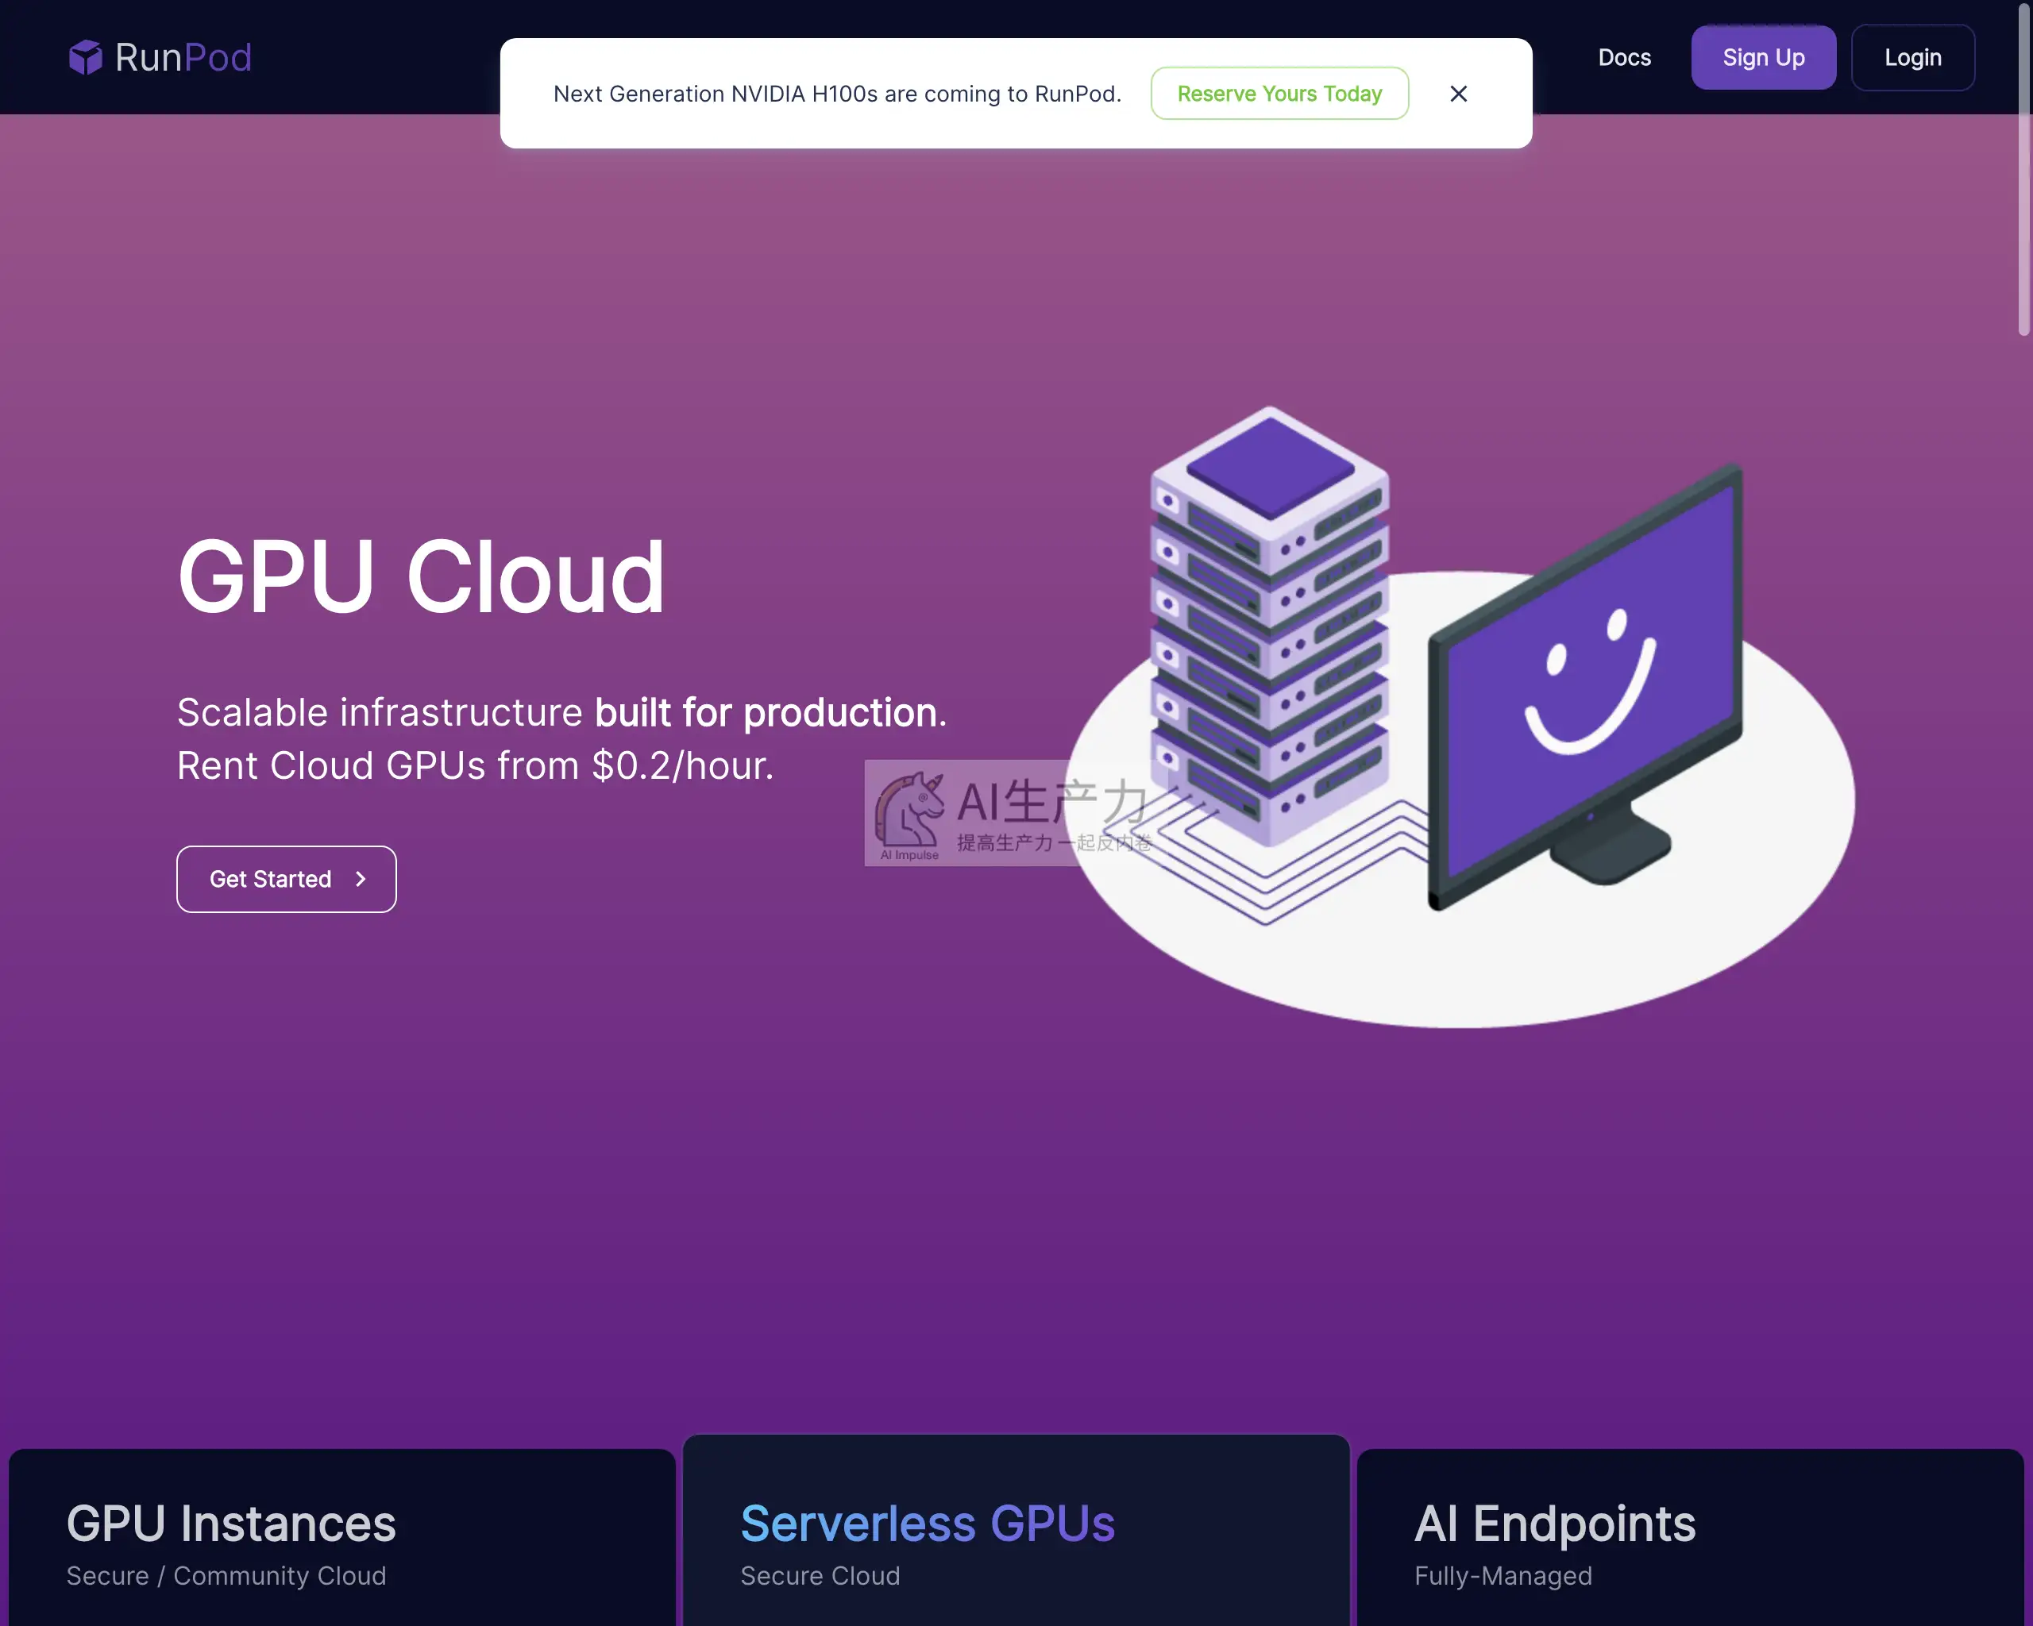Image resolution: width=2033 pixels, height=1626 pixels.
Task: Click the Get Started button
Action: coord(287,879)
